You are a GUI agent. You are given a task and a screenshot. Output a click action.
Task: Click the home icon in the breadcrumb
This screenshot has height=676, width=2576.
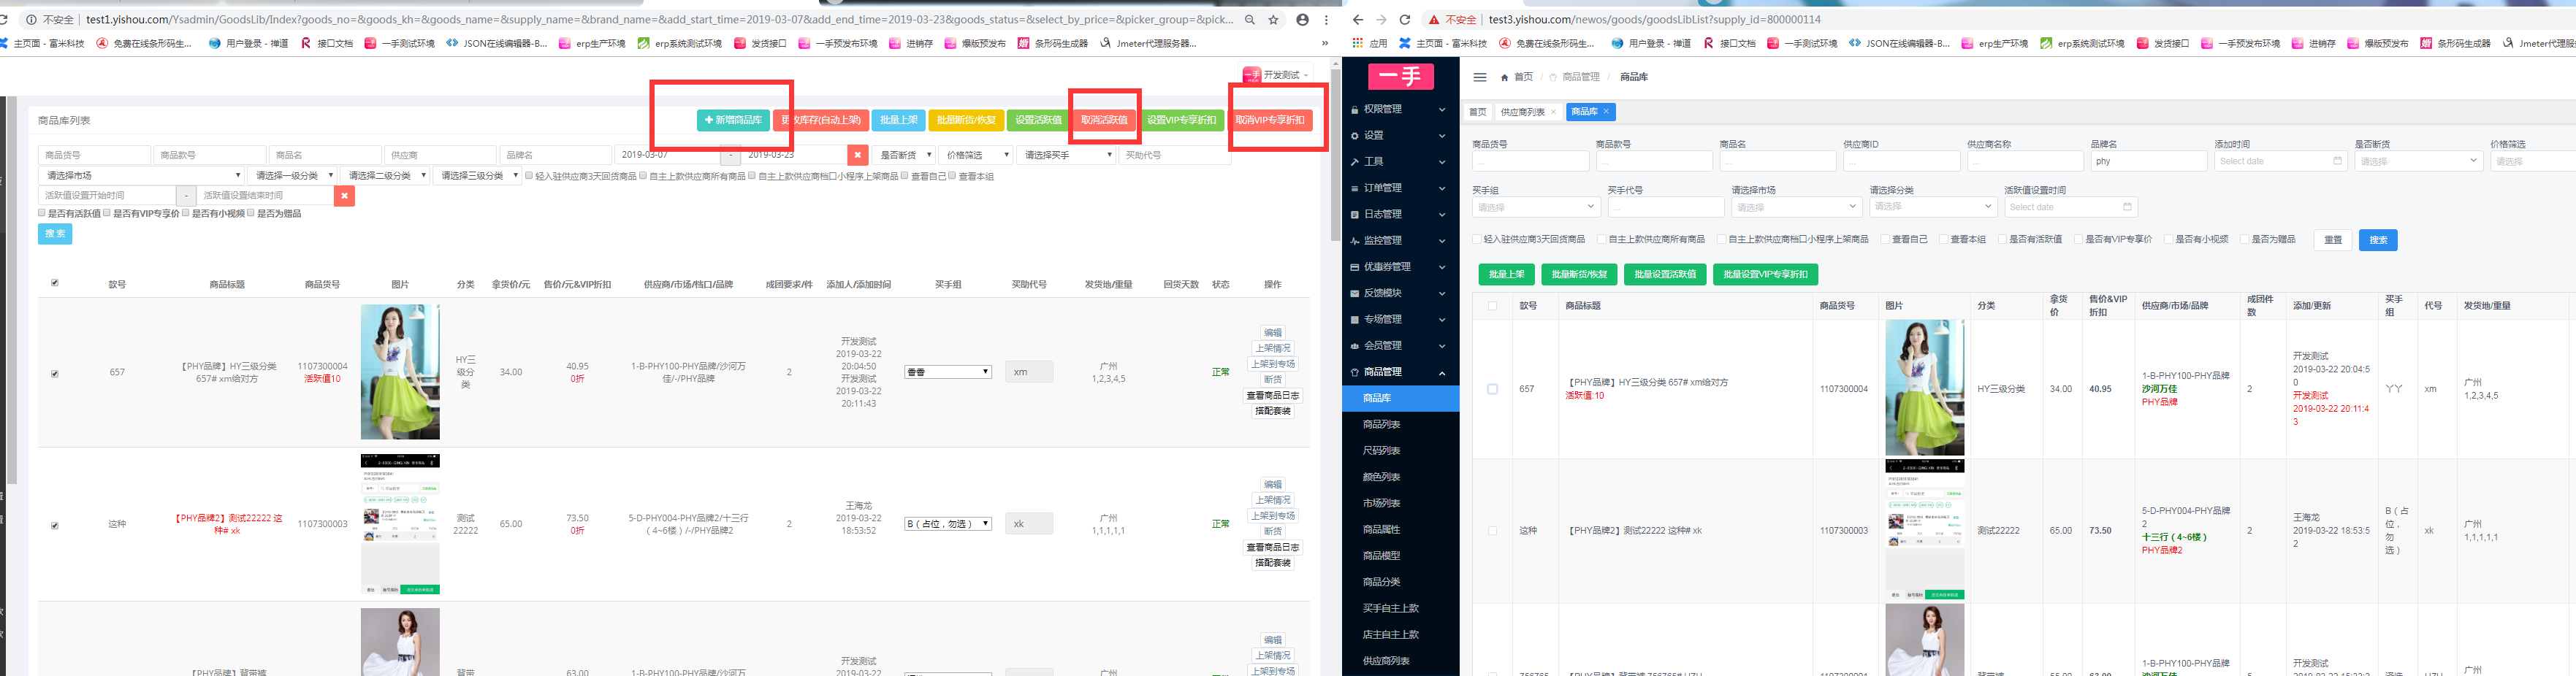point(1504,77)
